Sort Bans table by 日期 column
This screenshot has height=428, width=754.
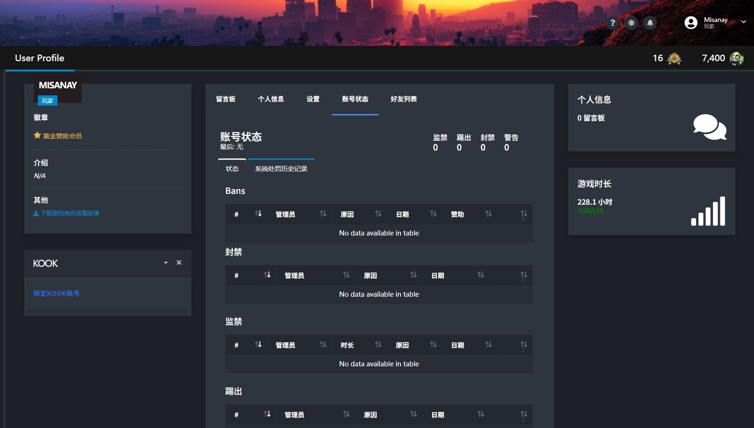tap(414, 214)
